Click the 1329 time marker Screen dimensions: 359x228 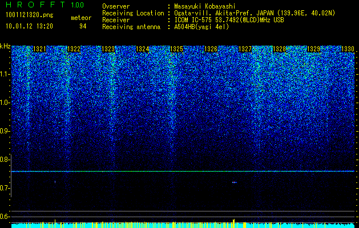[313, 49]
